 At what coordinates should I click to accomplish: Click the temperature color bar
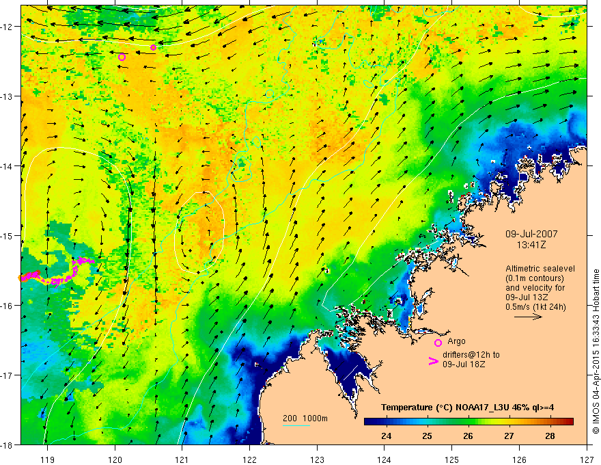point(469,422)
